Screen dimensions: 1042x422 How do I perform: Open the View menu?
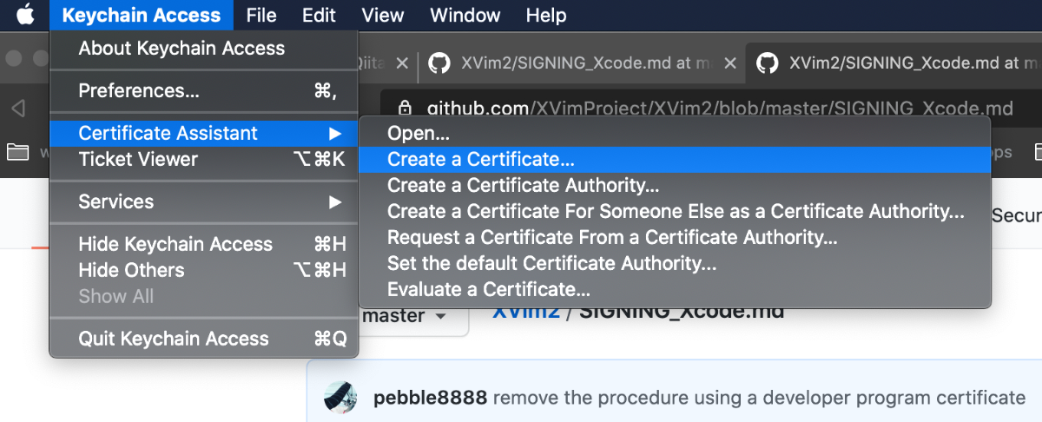click(x=383, y=15)
